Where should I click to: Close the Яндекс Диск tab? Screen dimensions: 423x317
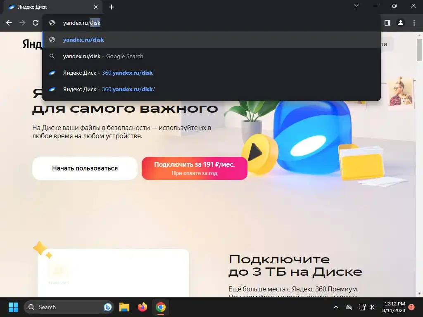pos(96,7)
